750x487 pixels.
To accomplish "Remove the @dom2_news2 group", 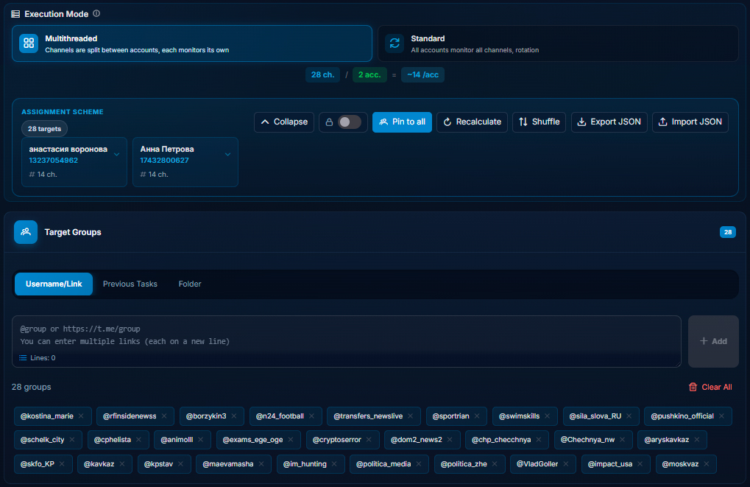I will 450,440.
